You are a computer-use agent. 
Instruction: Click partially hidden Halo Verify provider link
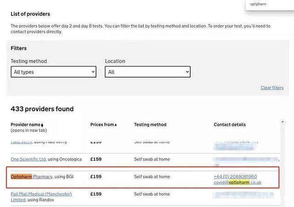pos(22,142)
